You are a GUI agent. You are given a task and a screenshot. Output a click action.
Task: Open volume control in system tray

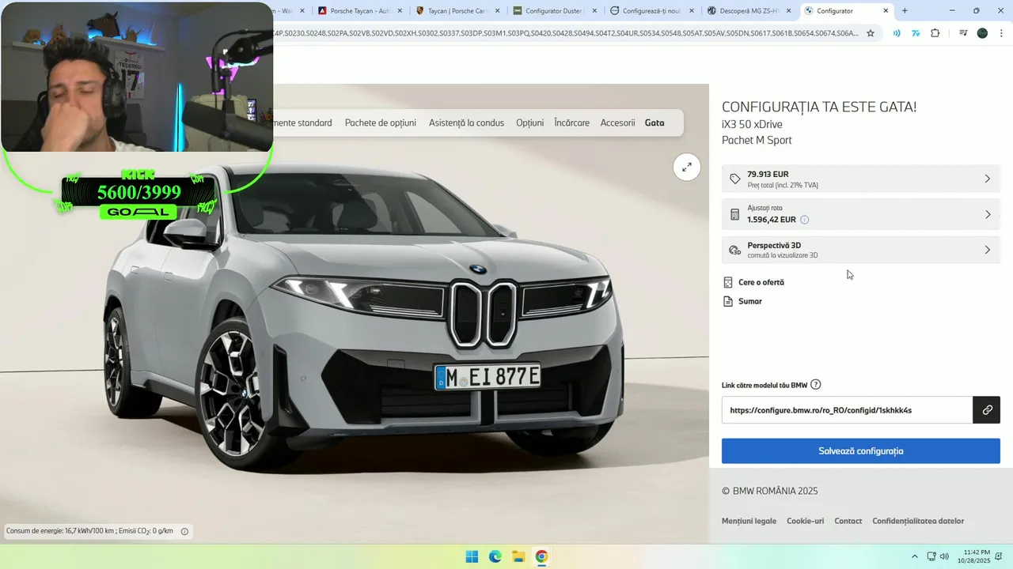click(944, 556)
